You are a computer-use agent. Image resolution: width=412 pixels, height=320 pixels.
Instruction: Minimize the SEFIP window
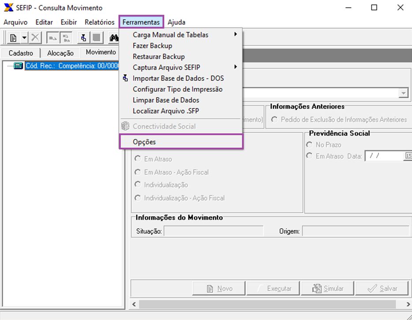(x=348, y=8)
